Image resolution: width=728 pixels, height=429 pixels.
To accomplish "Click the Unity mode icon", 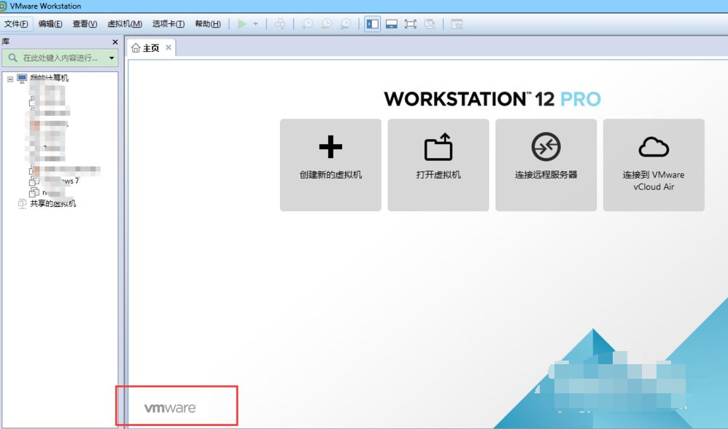I will [x=430, y=23].
